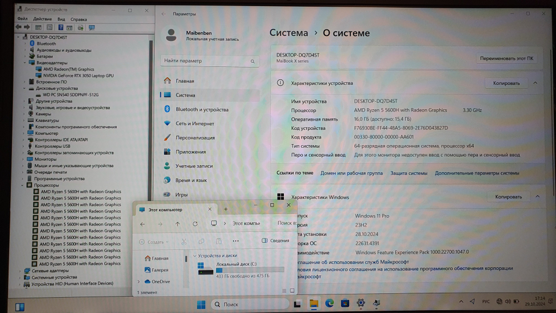
Task: Open Защита системы link
Action: (409, 173)
